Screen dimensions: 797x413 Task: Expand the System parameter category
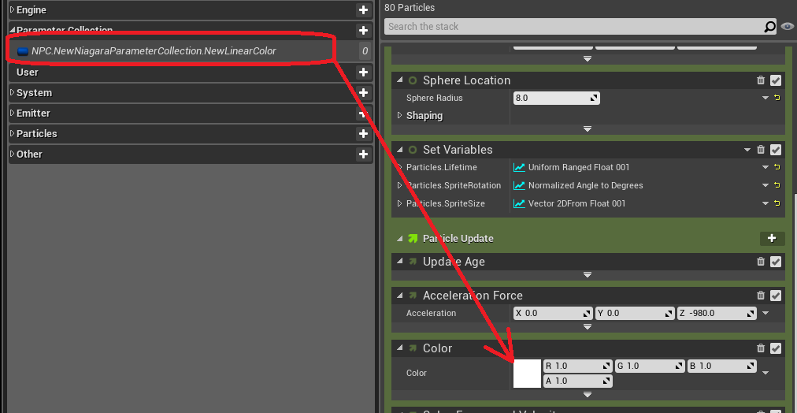coord(12,92)
